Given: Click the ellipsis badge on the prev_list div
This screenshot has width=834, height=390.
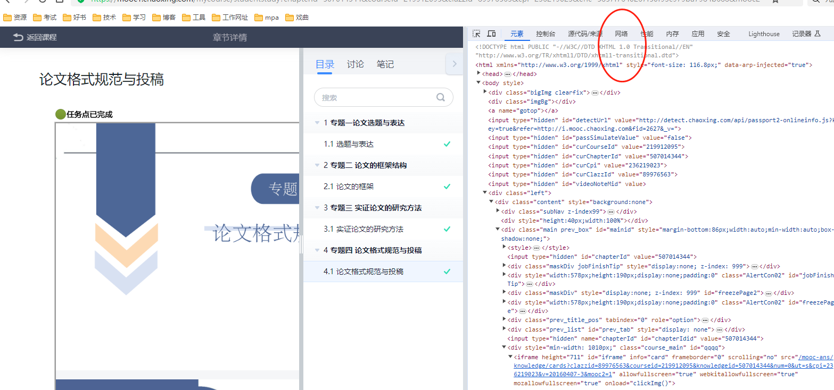Looking at the screenshot, I should point(719,330).
